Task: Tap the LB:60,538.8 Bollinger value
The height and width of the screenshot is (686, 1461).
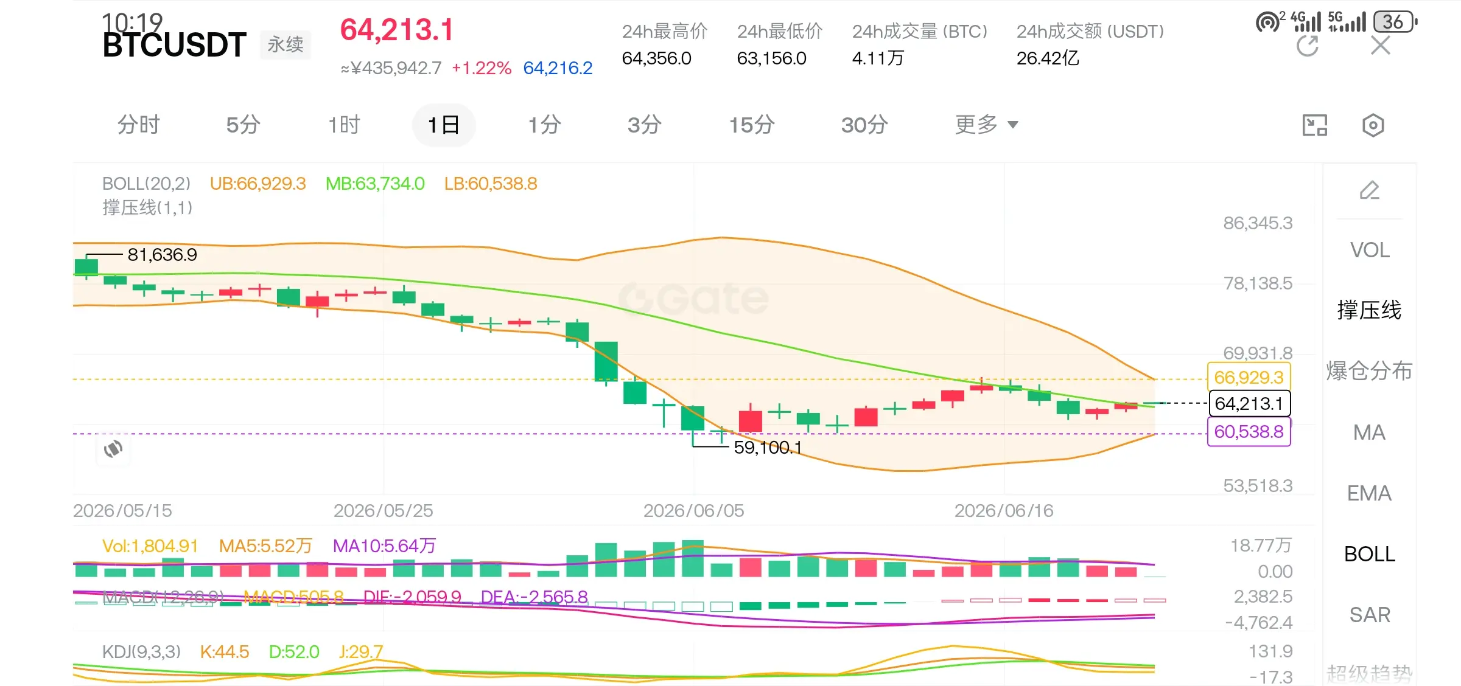Action: pos(491,184)
